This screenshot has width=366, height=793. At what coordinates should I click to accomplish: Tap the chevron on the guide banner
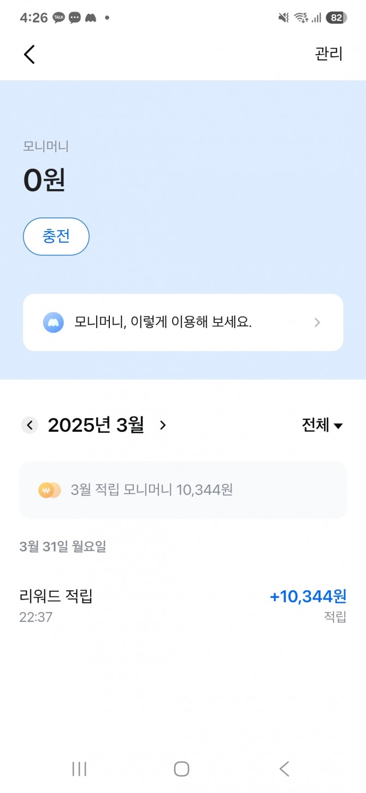point(317,322)
